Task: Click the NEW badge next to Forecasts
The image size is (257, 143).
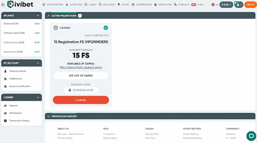Action: click(194, 5)
